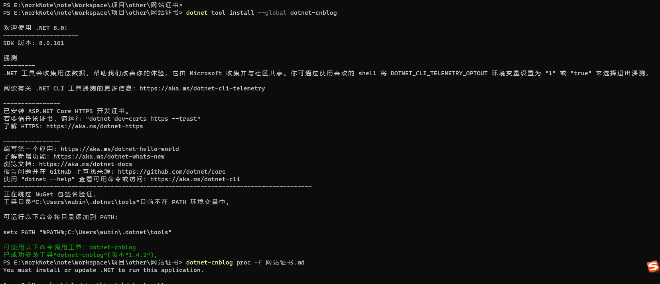Click the dotnet tool install command text
660x284 pixels.
tap(261, 13)
